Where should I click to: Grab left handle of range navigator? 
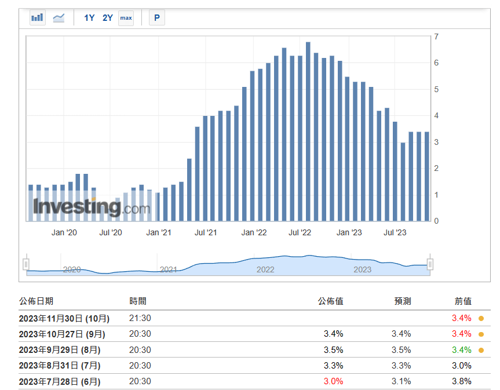click(x=25, y=264)
